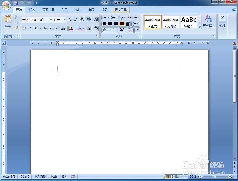
Task: Switch to the 邮件 tab
Action: pos(78,10)
